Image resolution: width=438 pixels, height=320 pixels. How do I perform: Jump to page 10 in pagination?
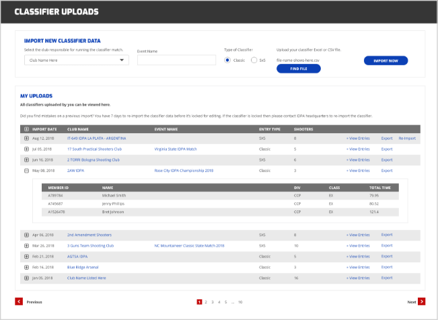[240, 302]
